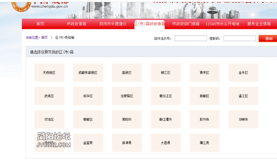Screen dimensions: 277x163
Task: Select the 青羊区 tile
Action: point(205,73)
